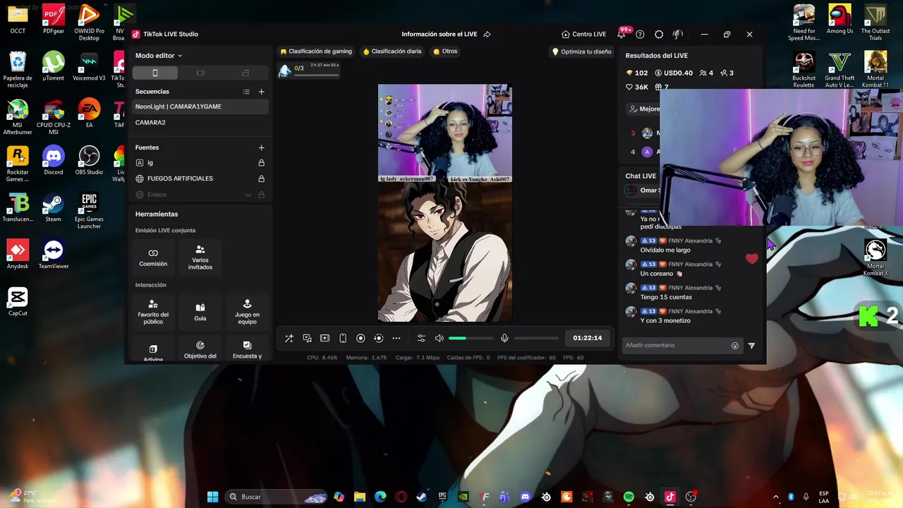Click the media and music icon in toolbar

(307, 339)
